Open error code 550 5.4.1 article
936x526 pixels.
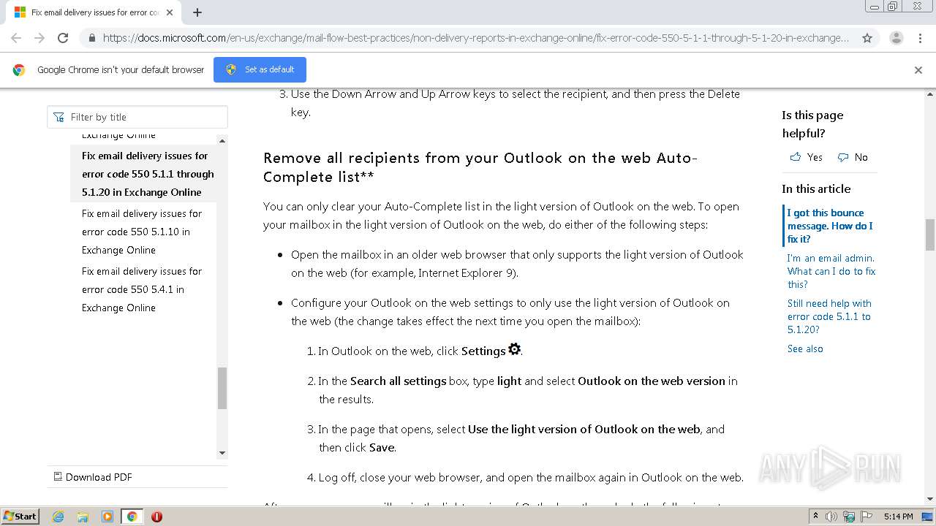point(142,289)
